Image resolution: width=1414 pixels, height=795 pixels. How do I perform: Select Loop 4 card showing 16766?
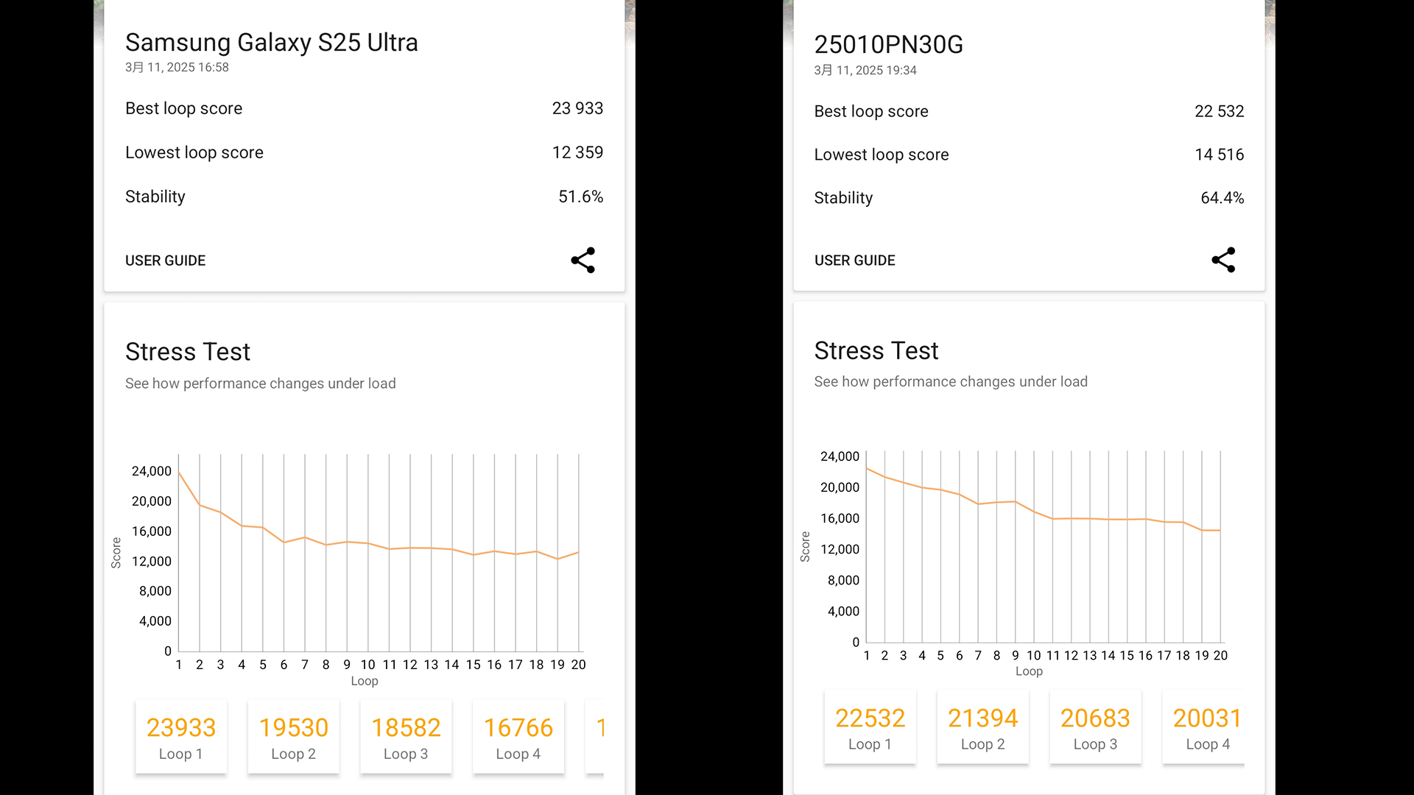[x=518, y=737]
